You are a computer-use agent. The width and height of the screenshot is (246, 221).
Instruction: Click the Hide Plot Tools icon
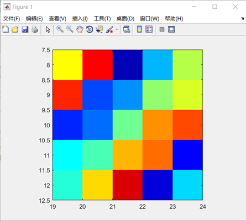pos(162,29)
